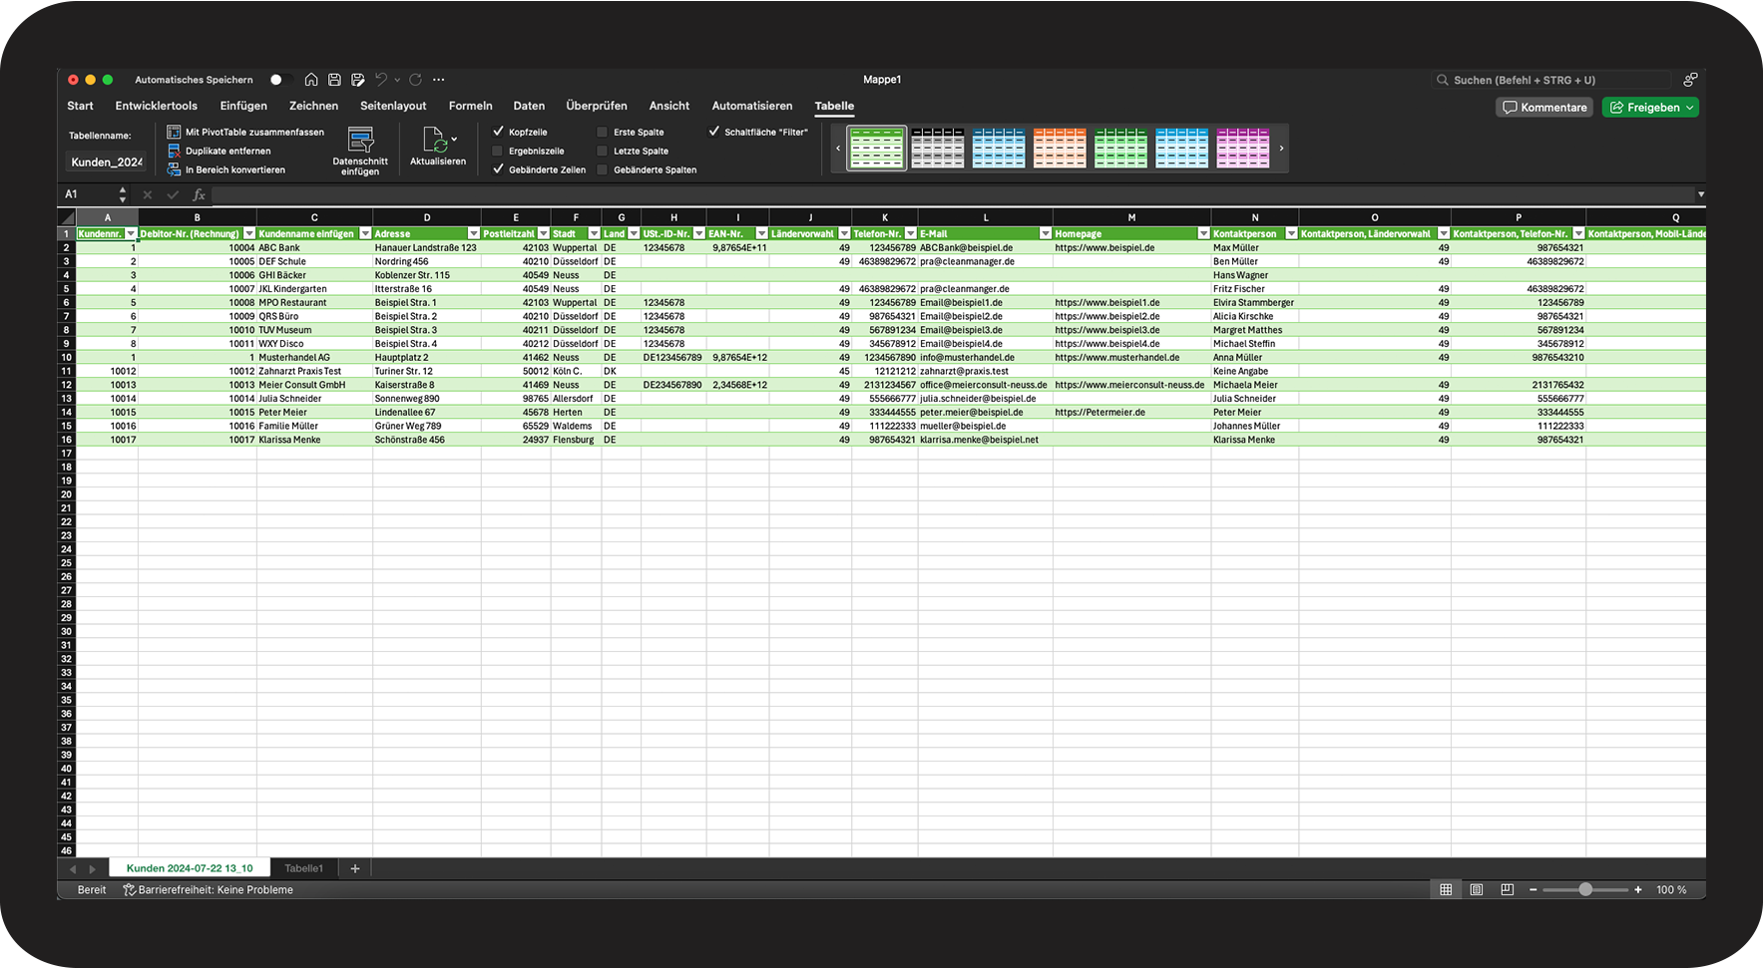Open the Ansicht ribbon tab
Viewport: 1763px width, 968px height.
coord(669,106)
